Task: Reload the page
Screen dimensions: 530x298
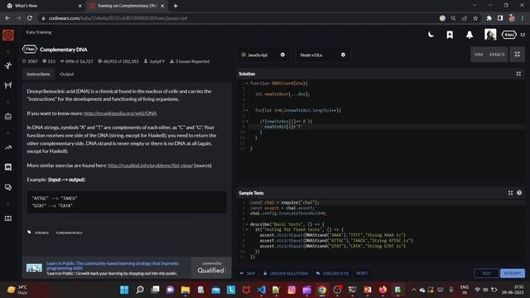Action: (x=30, y=18)
